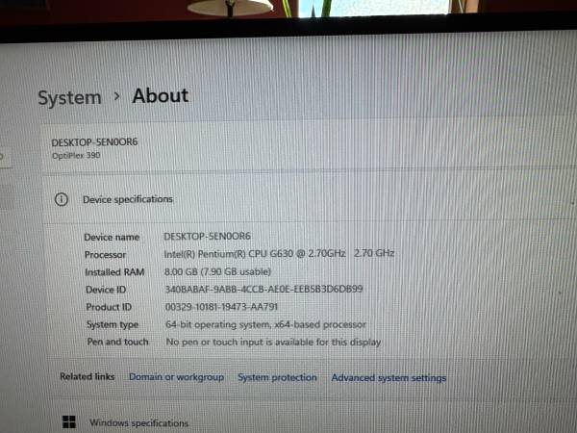Click the System type 64-bit value

(264, 324)
